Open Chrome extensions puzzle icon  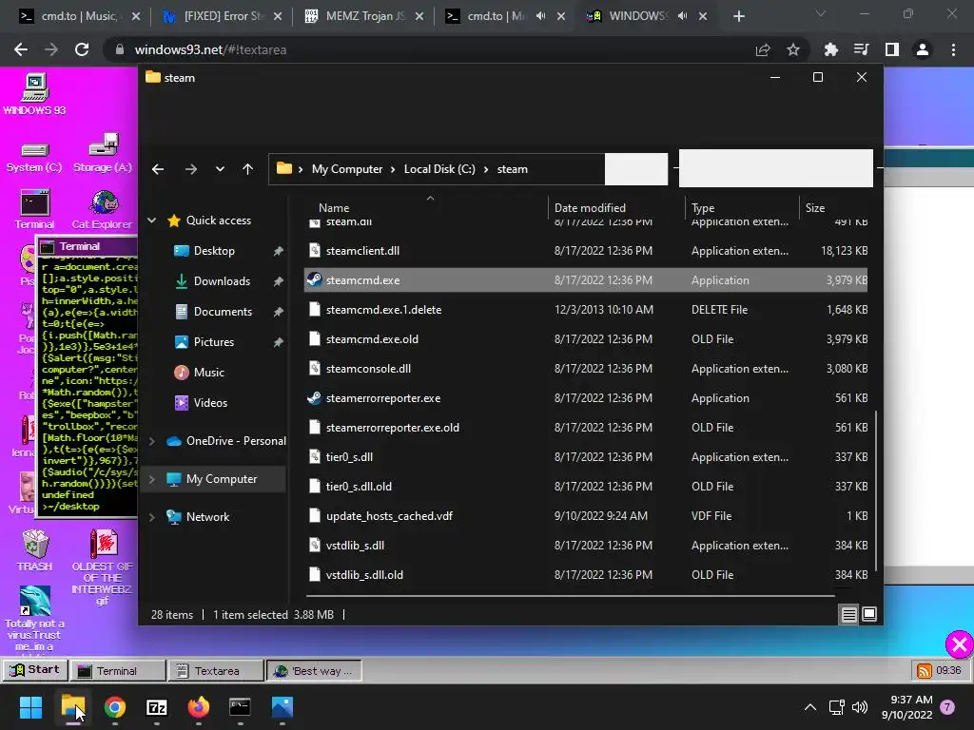[830, 49]
